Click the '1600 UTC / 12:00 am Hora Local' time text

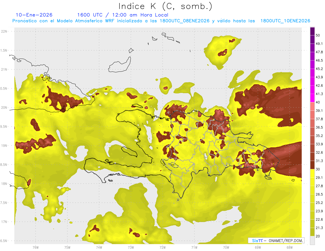pos(123,15)
